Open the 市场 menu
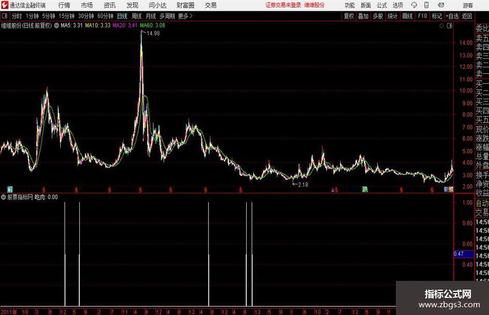The height and width of the screenshot is (315, 489). 87,5
